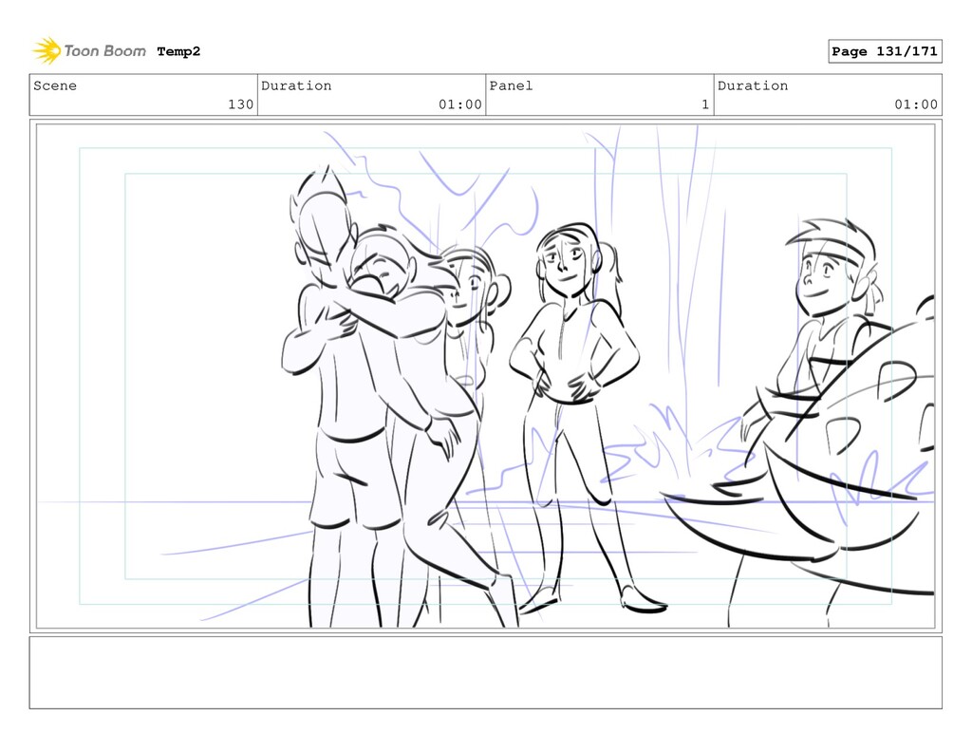
Task: Select the Temp2 project title text
Action: coord(178,51)
